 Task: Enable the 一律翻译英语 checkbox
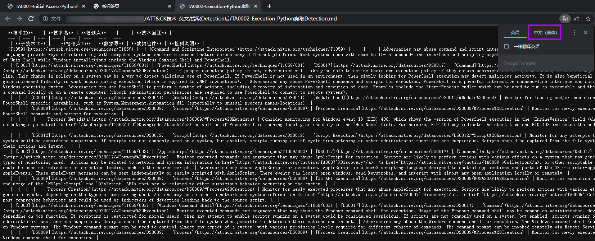[x=506, y=46]
